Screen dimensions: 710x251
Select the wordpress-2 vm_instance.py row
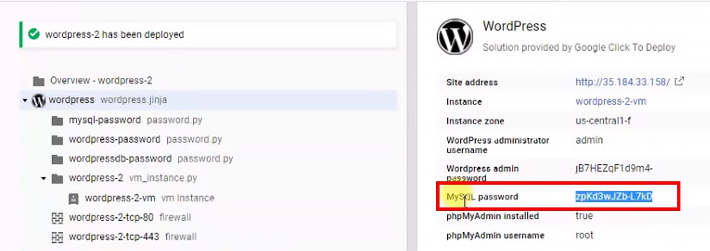(208, 178)
